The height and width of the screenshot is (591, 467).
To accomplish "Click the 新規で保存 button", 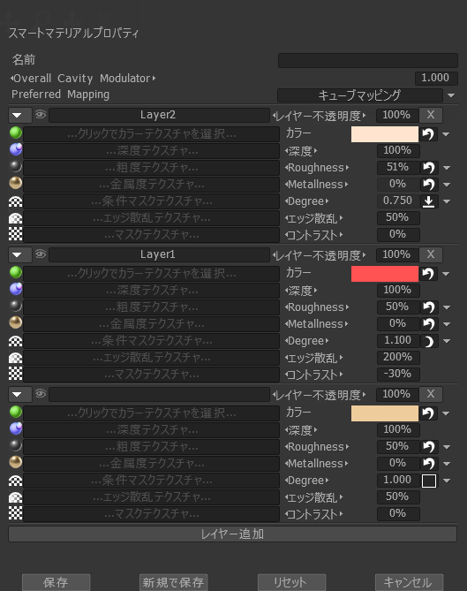I will click(x=173, y=582).
